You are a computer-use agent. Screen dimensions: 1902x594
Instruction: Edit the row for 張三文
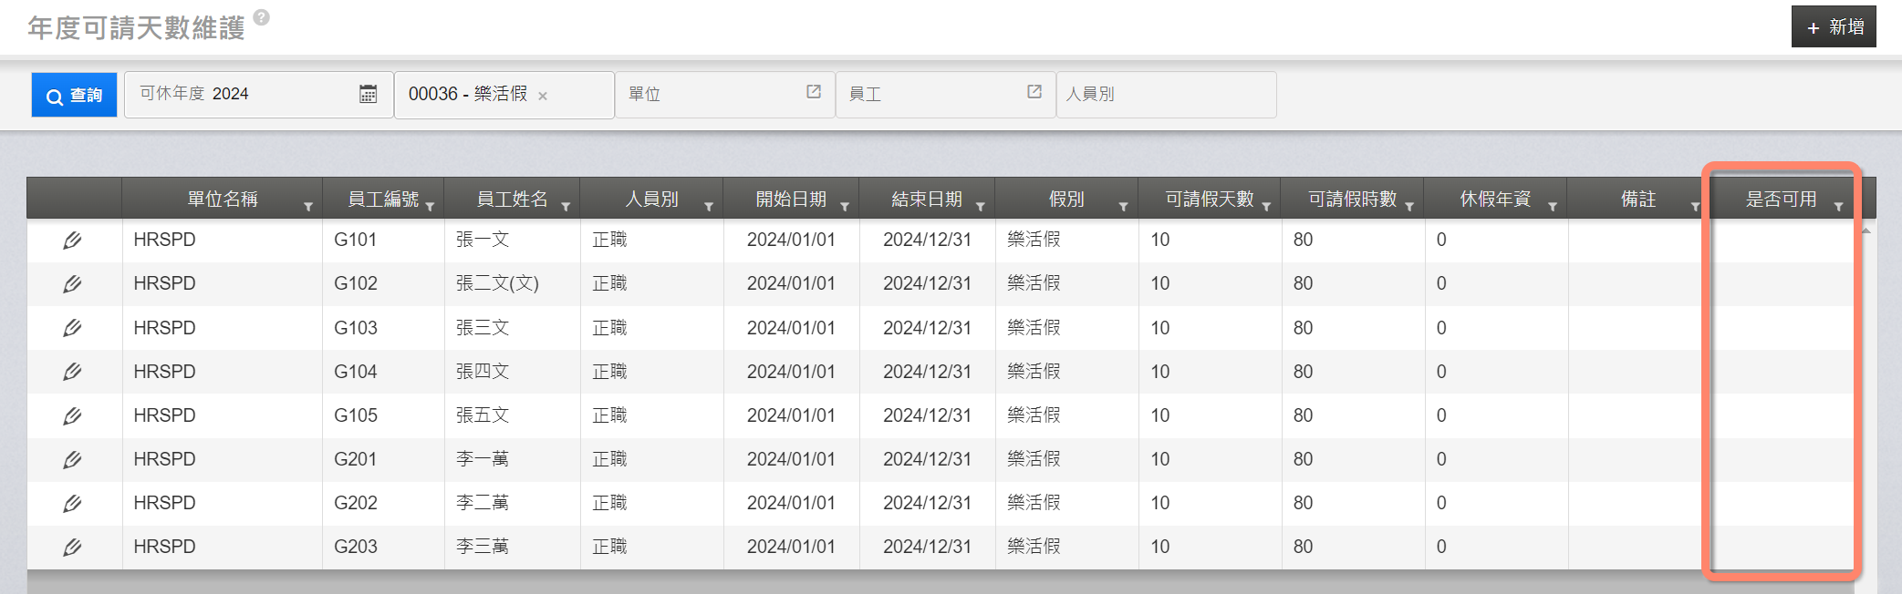72,328
